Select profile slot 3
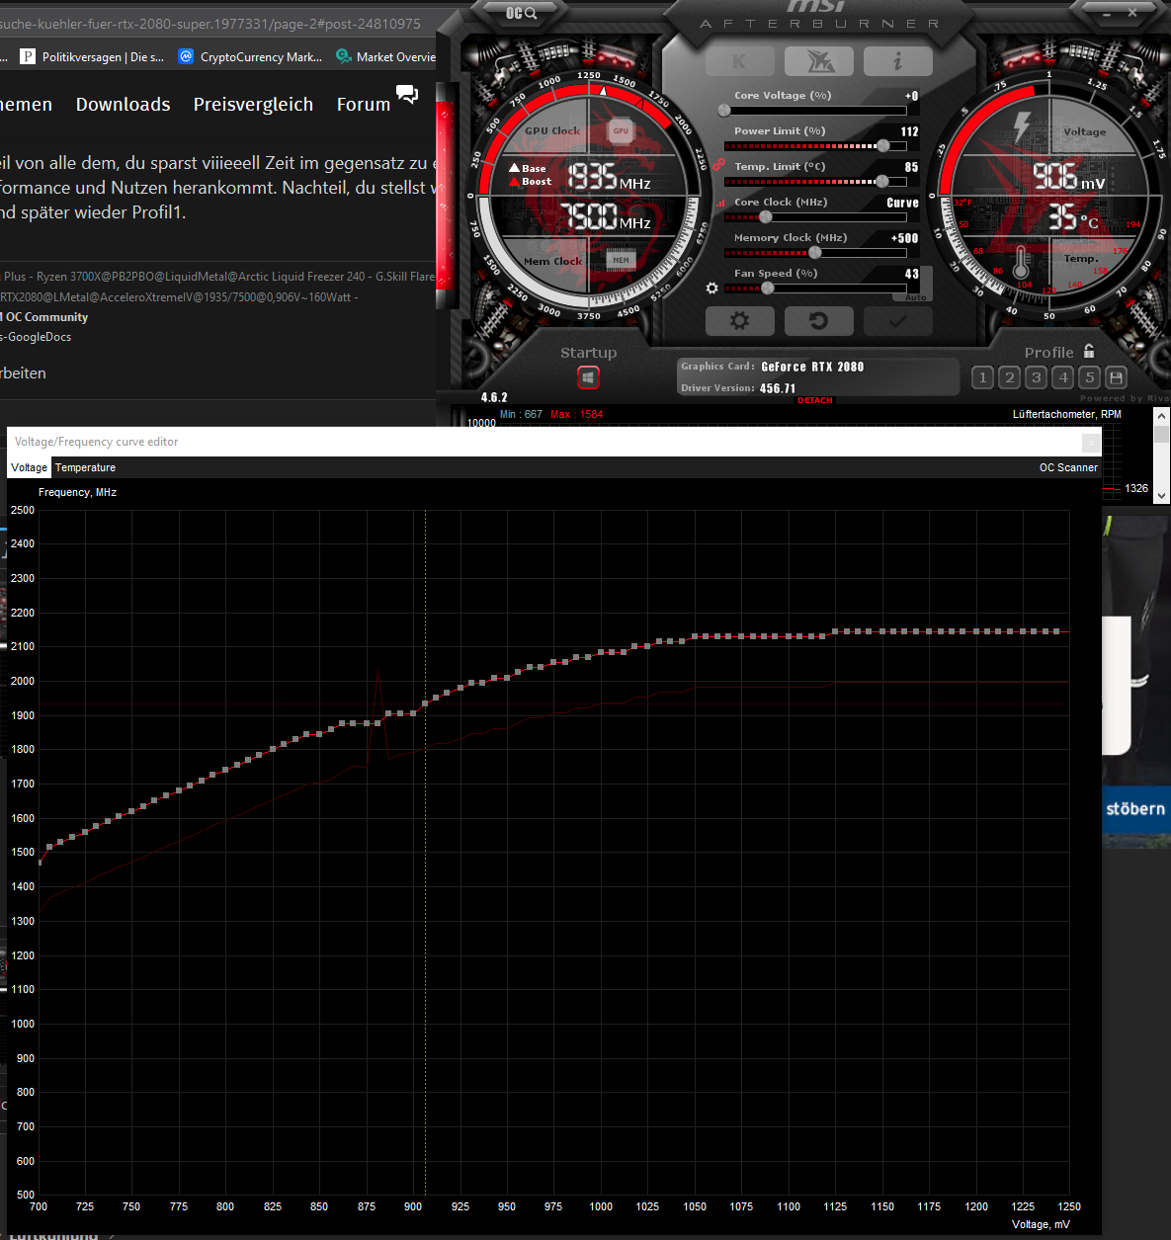 pos(1036,377)
